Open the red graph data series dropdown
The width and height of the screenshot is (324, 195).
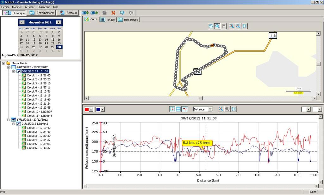click(91, 109)
